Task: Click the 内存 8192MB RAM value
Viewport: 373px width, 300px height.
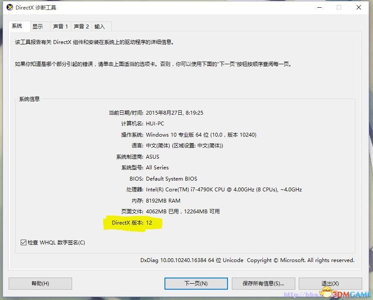Action: [x=163, y=201]
